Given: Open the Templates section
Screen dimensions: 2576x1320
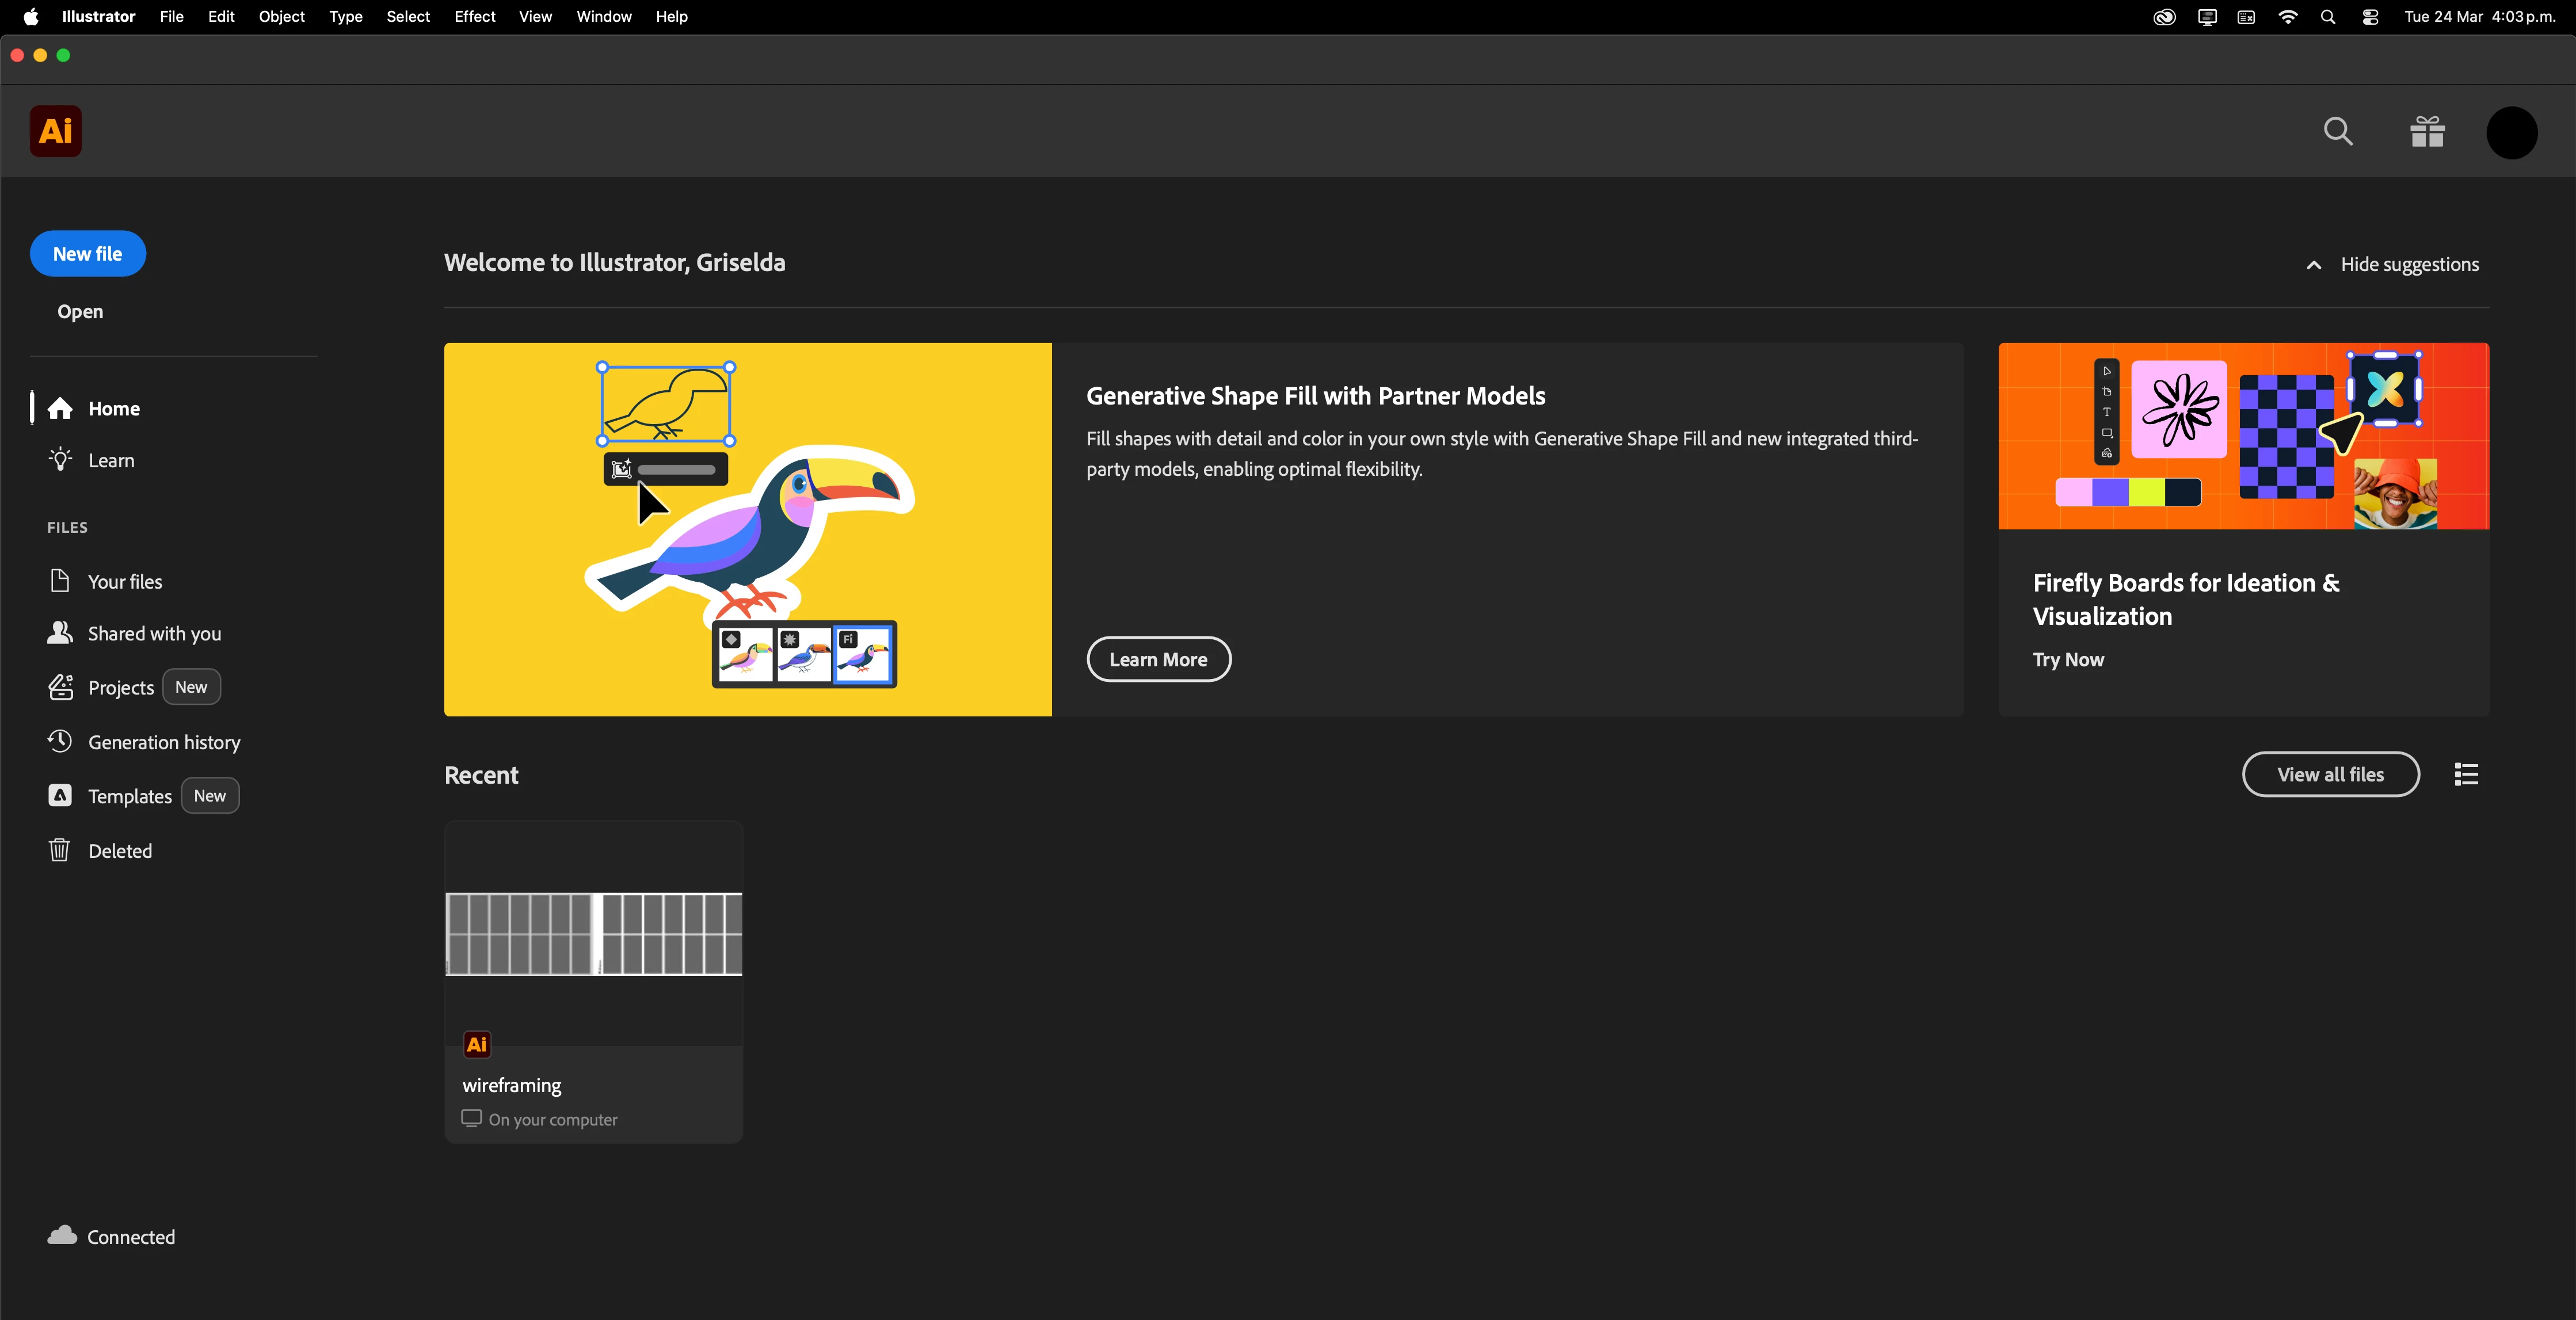Looking at the screenshot, I should coord(129,796).
